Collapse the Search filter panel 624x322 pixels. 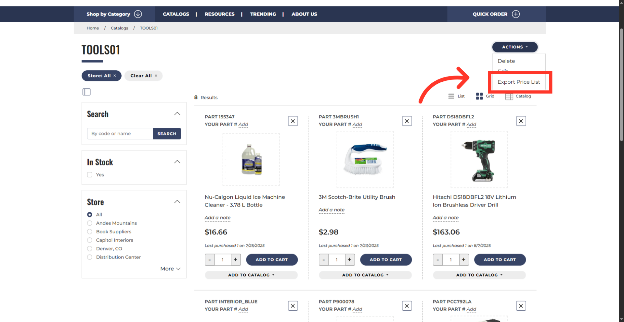(177, 114)
